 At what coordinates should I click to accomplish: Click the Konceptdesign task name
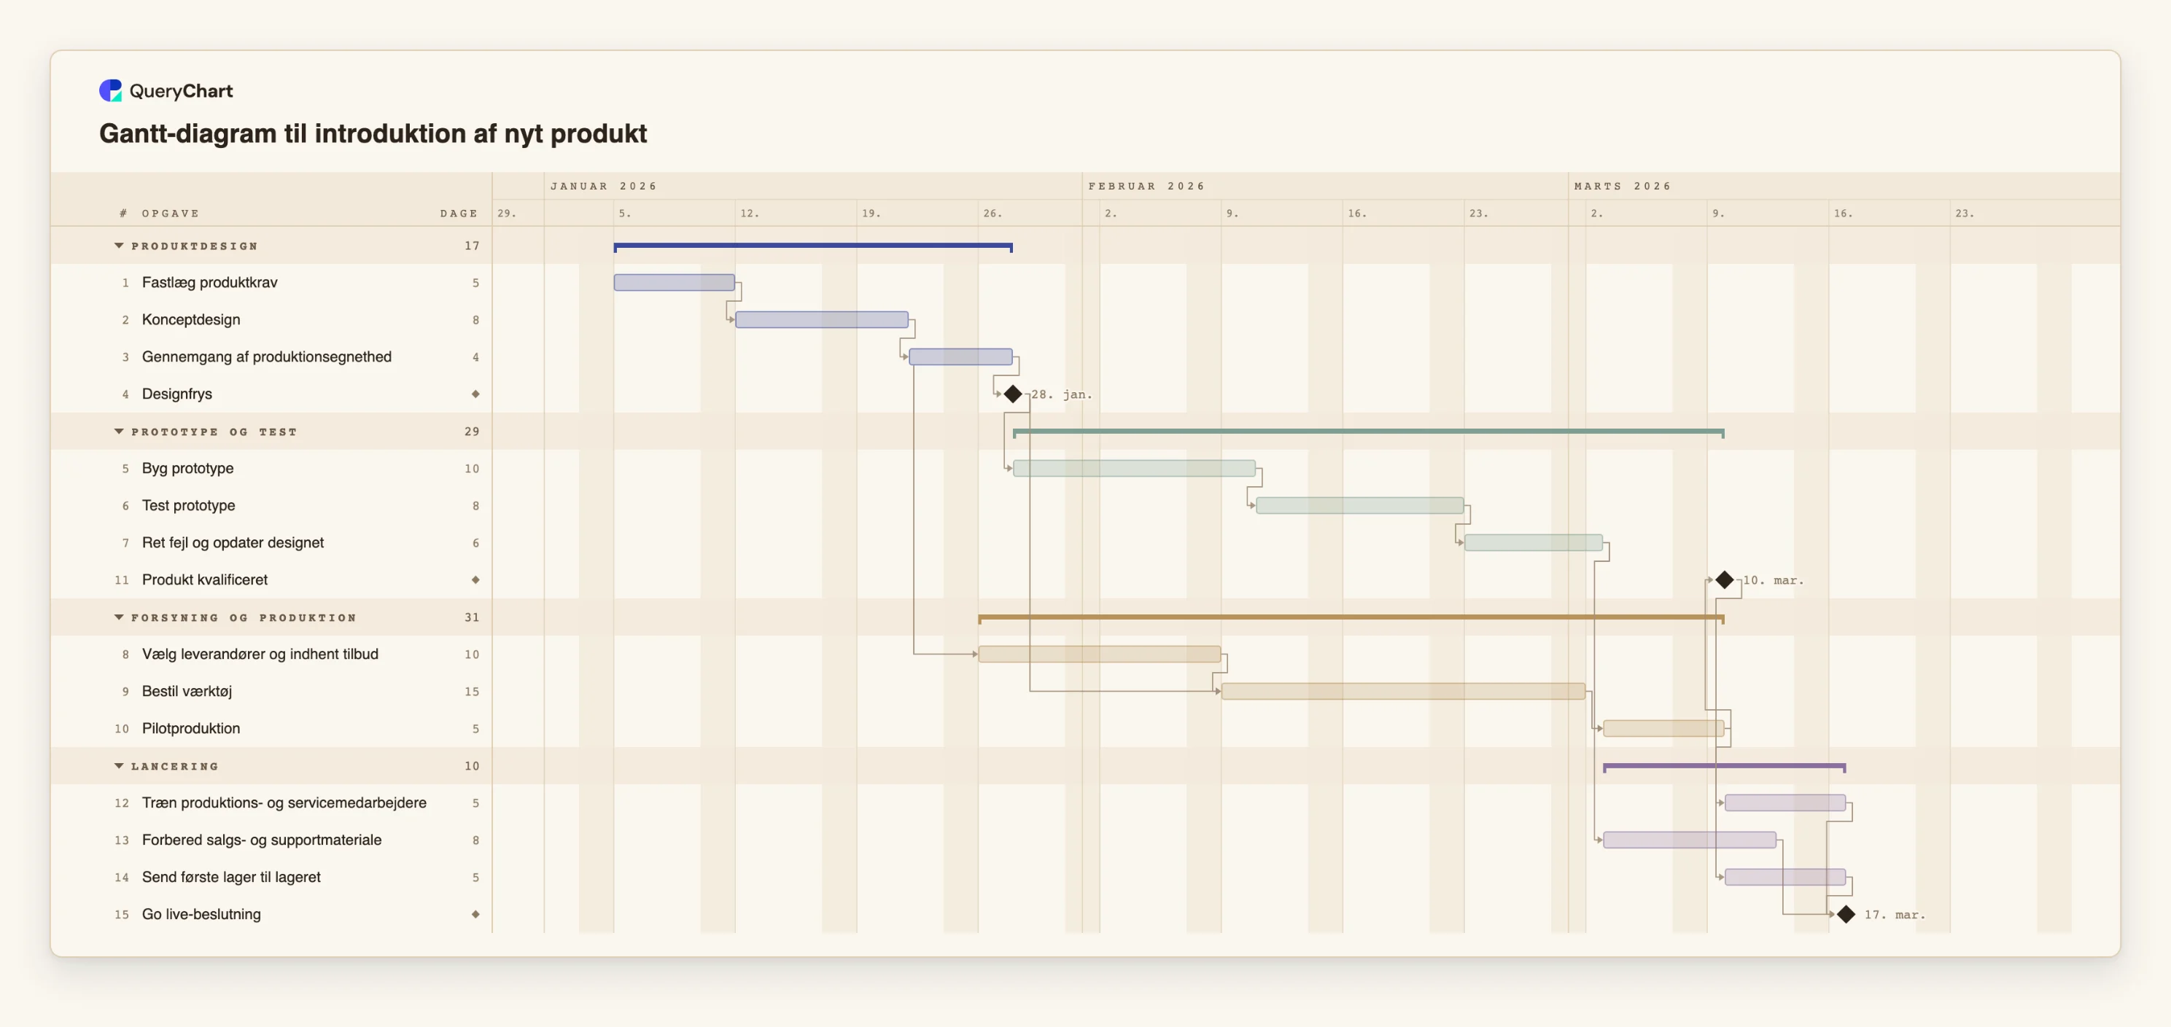coord(191,319)
